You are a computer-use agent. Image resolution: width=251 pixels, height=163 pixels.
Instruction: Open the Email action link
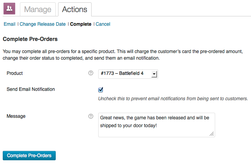click(9, 24)
